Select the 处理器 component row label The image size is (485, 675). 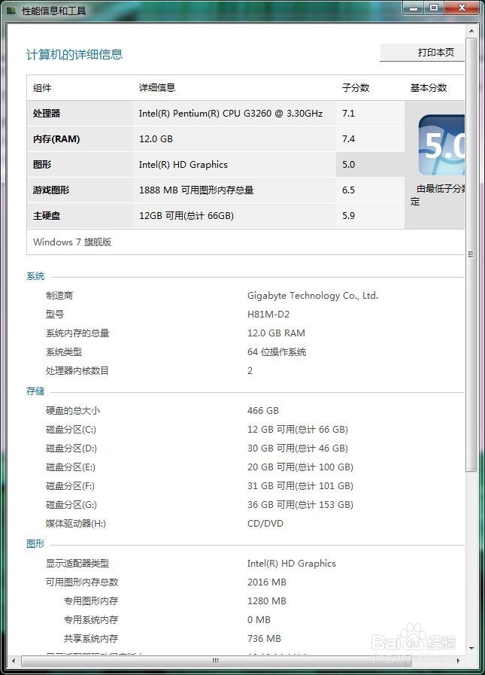[x=47, y=114]
